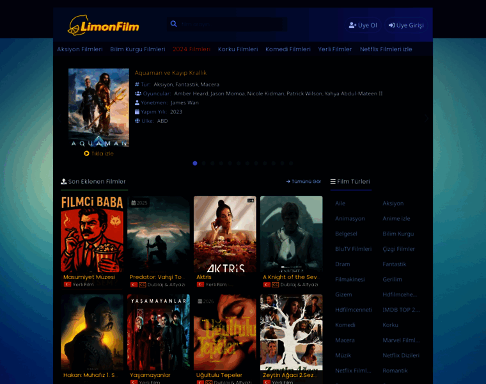Go to the next slide arrow

coord(427,118)
